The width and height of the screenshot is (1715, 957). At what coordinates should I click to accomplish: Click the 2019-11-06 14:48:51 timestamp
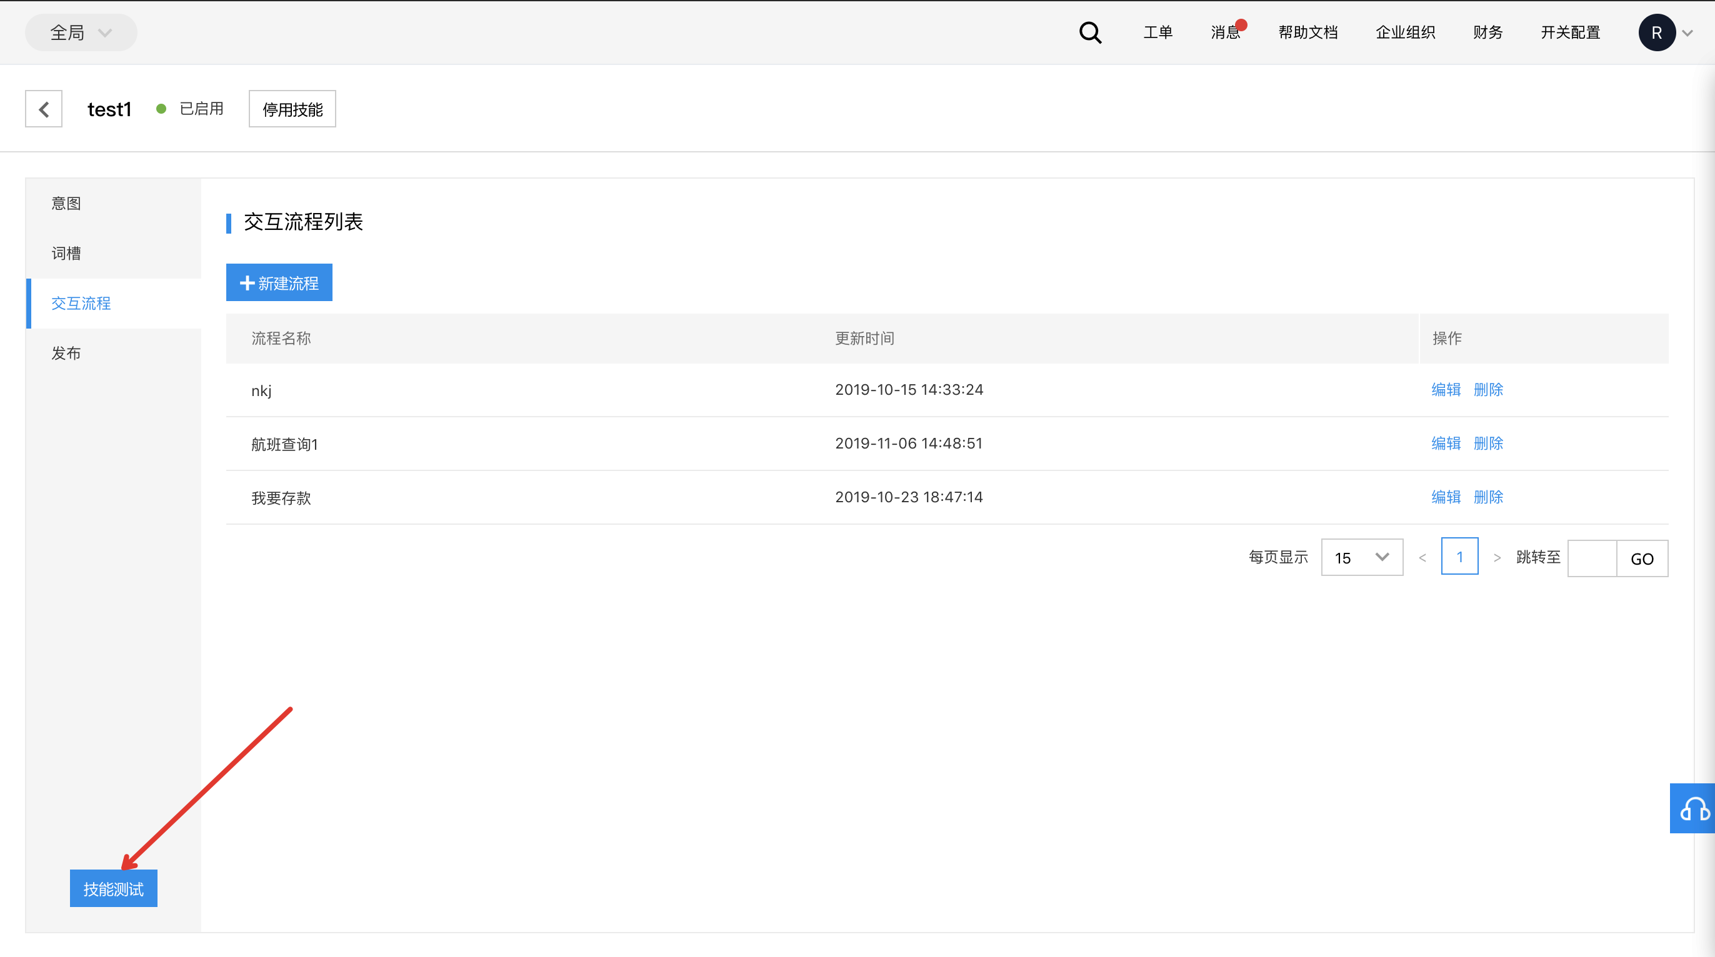(x=909, y=444)
